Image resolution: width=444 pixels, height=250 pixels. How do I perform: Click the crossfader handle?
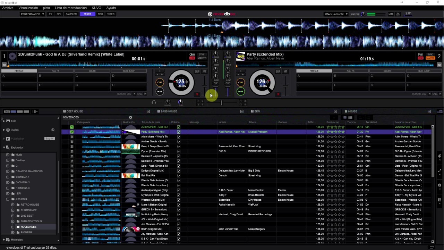(221, 102)
